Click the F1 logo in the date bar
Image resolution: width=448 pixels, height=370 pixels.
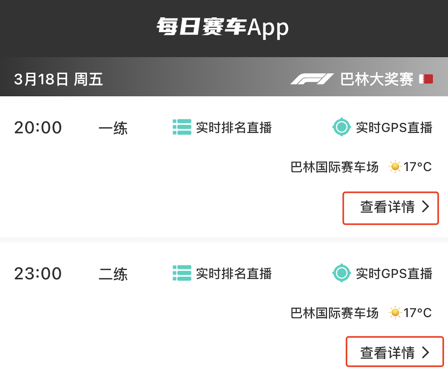pos(312,79)
